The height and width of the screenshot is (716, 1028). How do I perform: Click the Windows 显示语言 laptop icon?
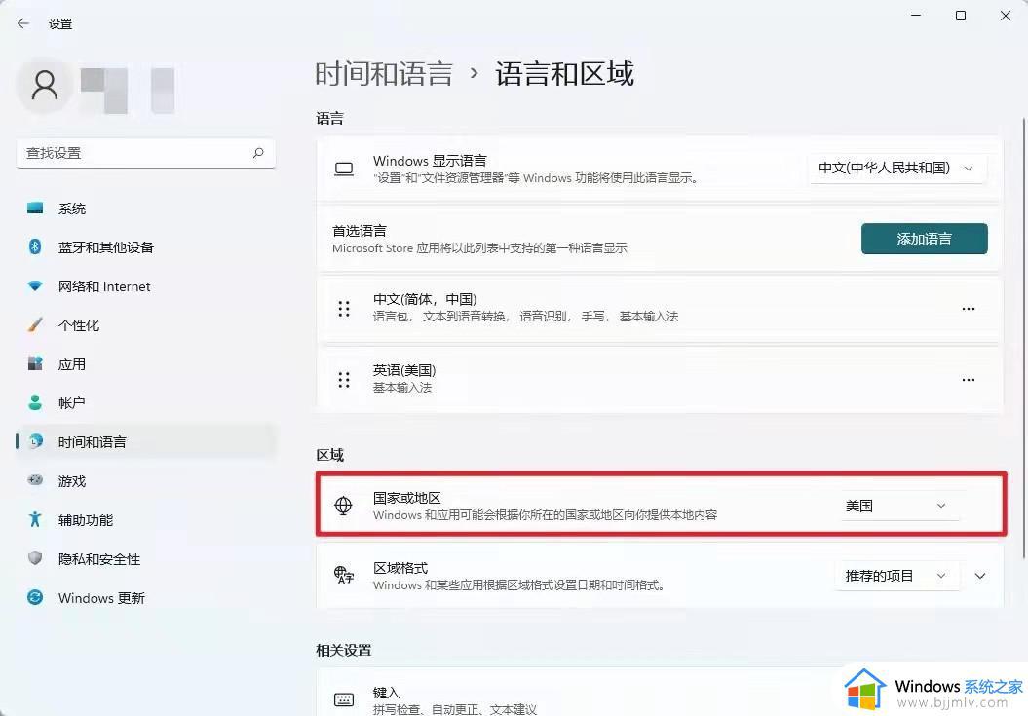(344, 169)
